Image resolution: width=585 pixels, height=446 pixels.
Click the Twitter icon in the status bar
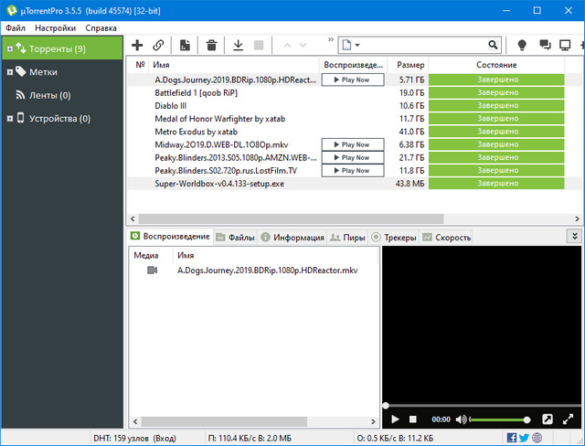point(524,438)
